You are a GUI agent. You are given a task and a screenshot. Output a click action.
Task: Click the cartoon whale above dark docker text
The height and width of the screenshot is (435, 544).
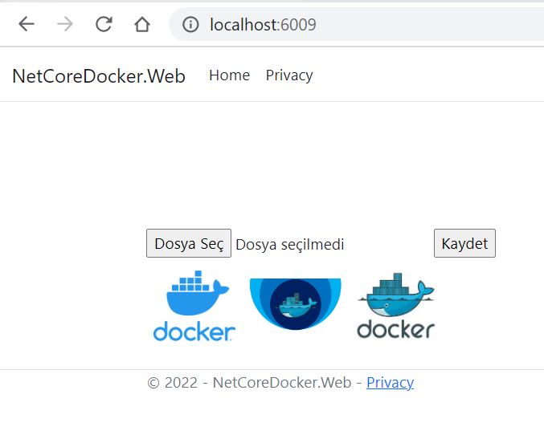395,295
